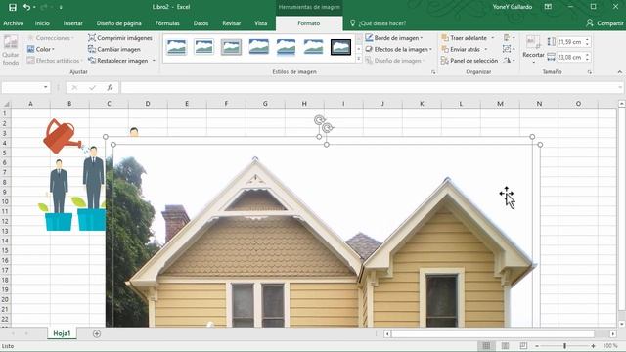Switch to the Fórmulas tab
The width and height of the screenshot is (626, 352).
[167, 23]
